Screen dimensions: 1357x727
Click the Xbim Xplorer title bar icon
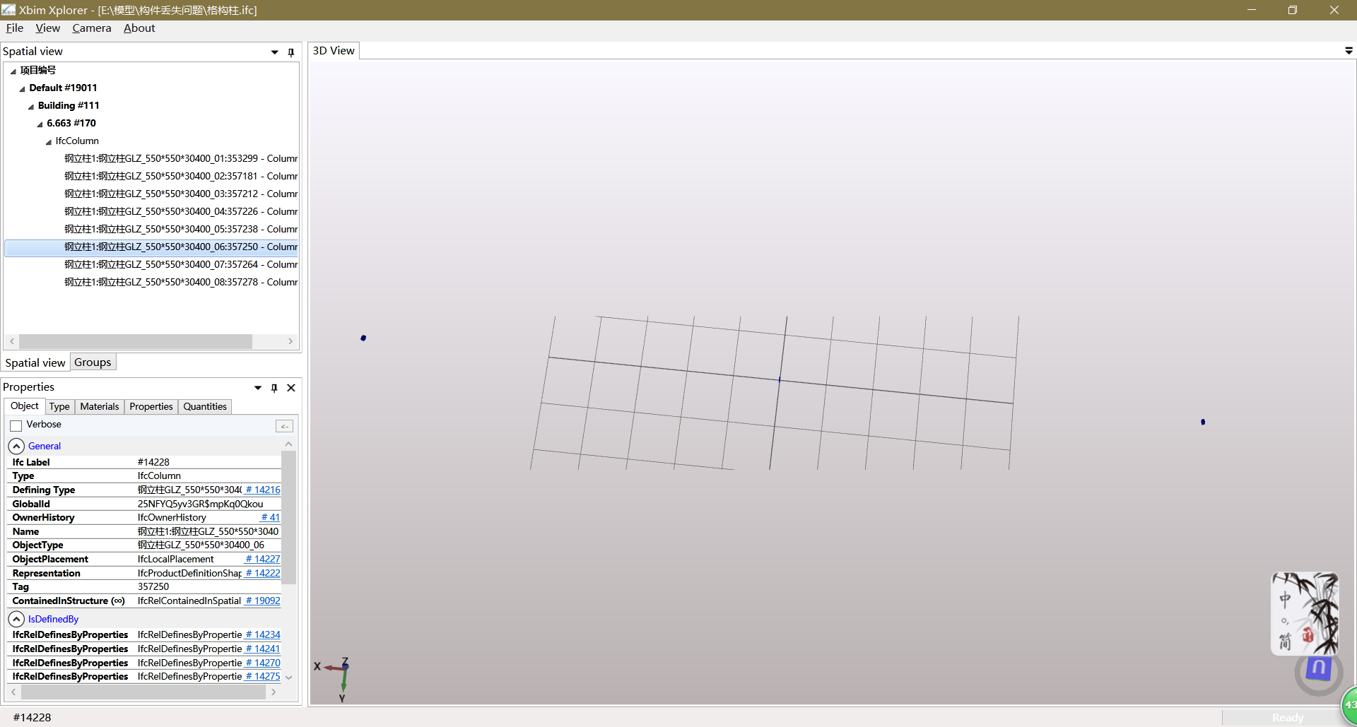tap(9, 10)
